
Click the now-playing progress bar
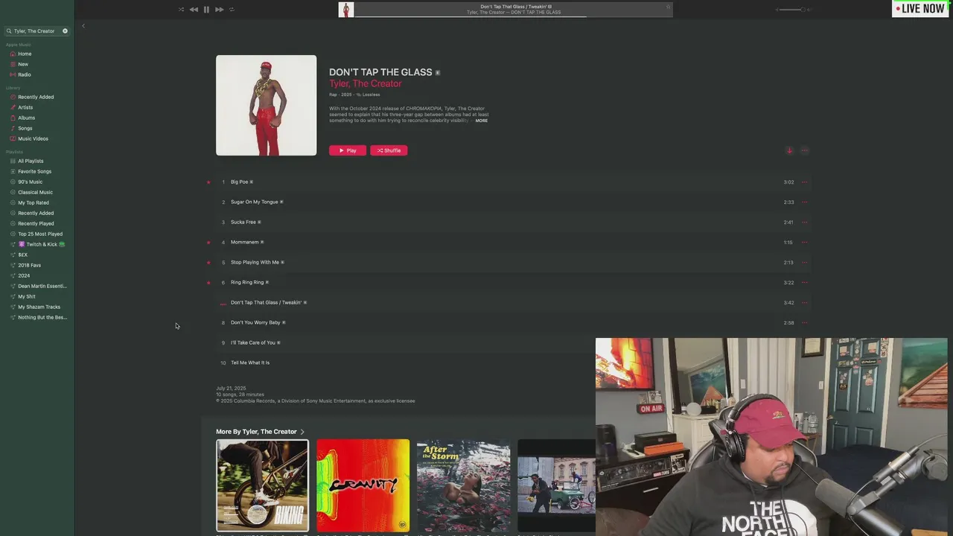[x=514, y=16]
